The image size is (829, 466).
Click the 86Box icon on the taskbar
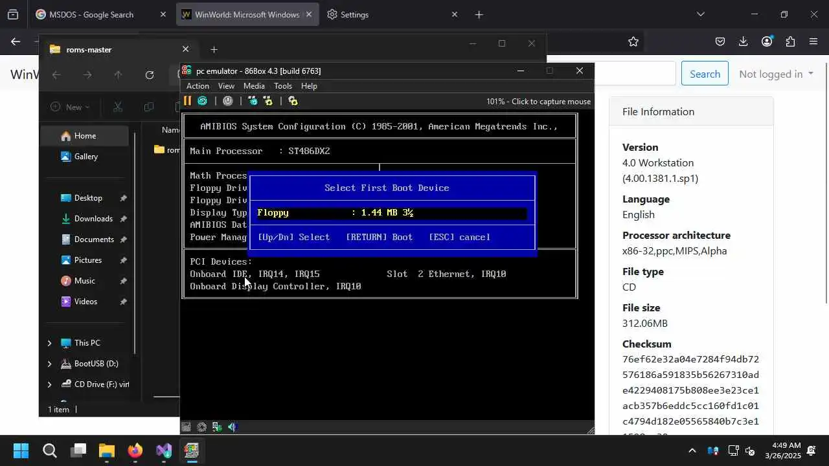tap(192, 450)
